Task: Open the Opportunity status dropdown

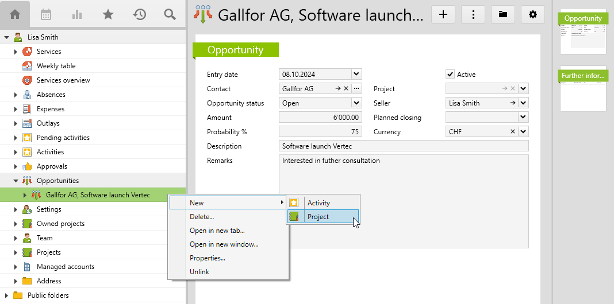Action: point(356,103)
